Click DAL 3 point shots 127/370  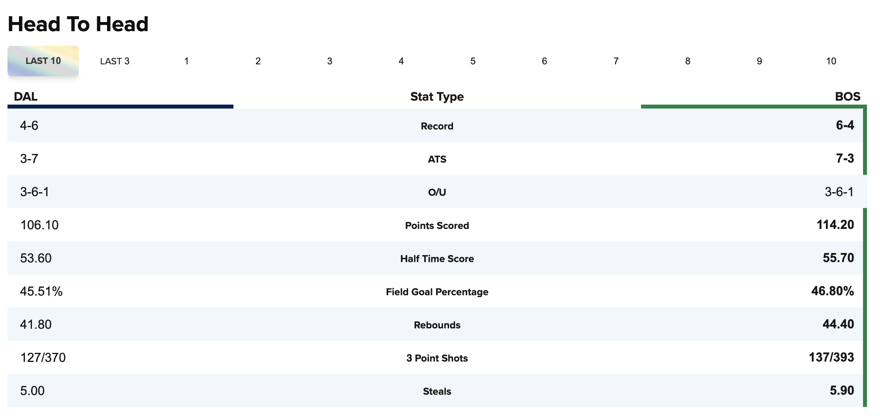point(43,358)
